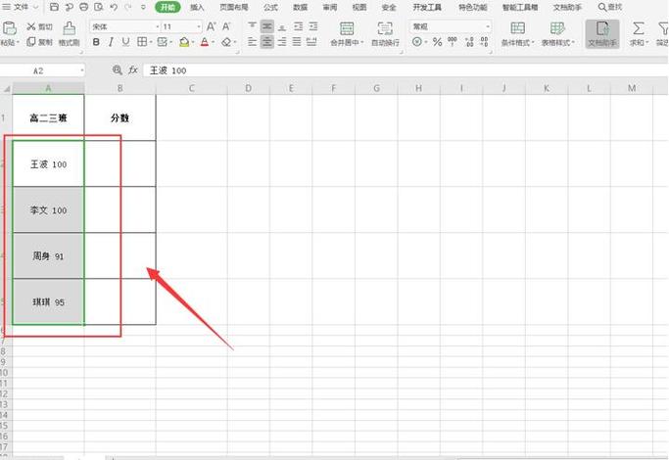Click the Undo arrow icon

point(114,7)
